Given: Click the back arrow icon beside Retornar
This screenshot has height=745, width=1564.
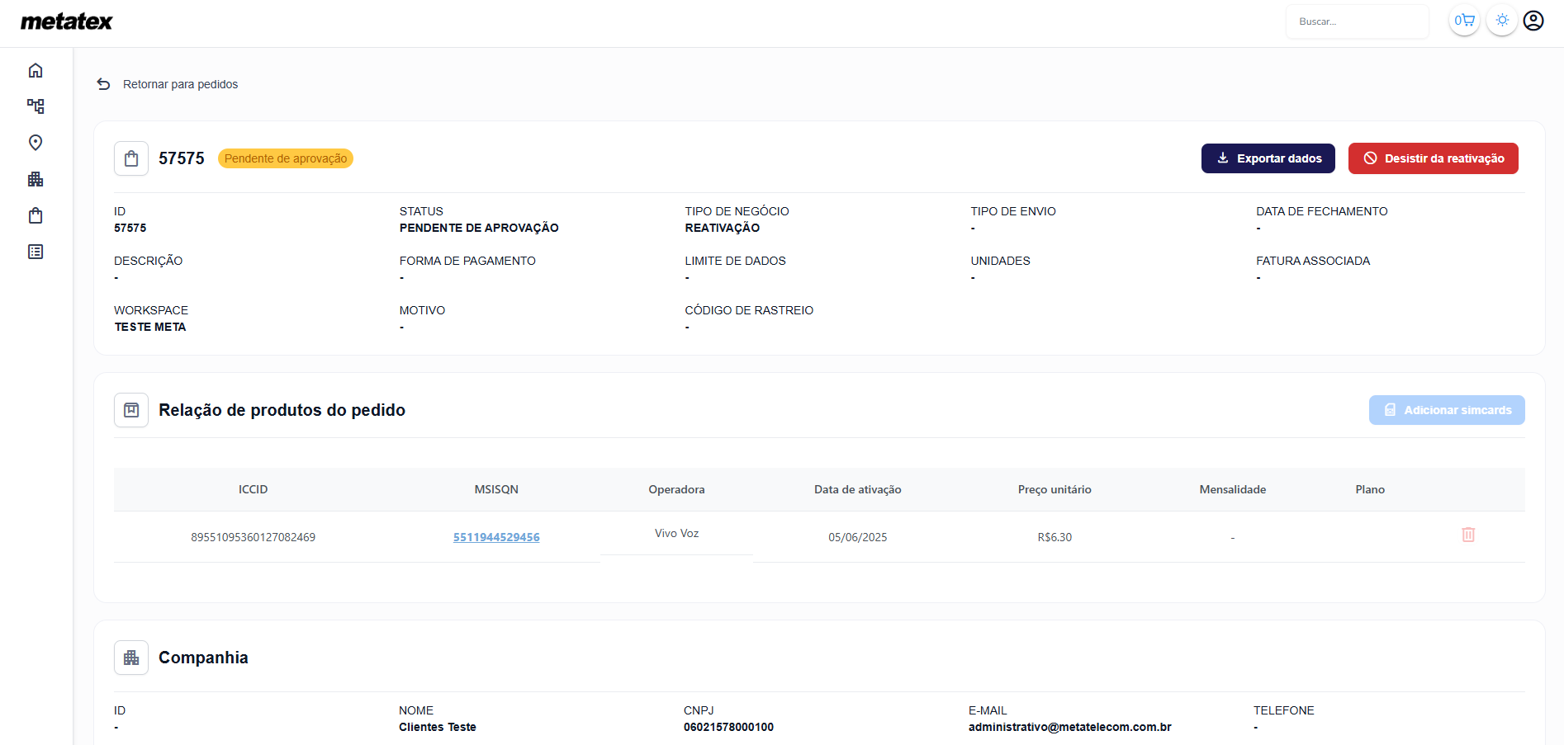Looking at the screenshot, I should click(x=103, y=84).
